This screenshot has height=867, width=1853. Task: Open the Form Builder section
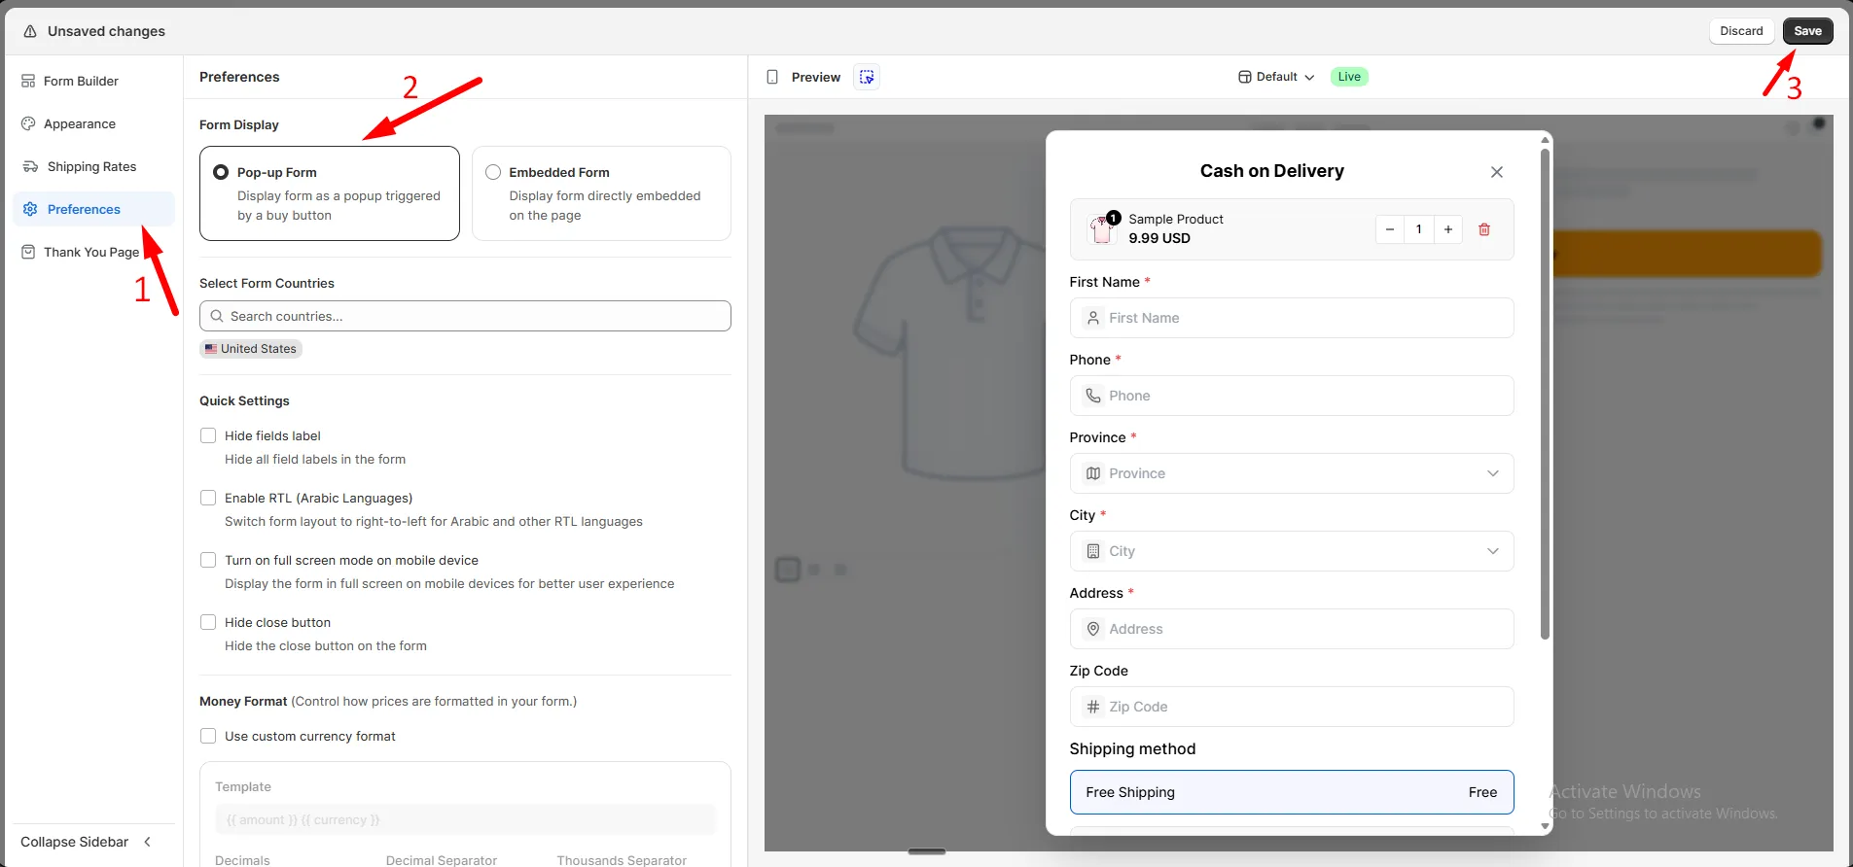[x=93, y=81]
